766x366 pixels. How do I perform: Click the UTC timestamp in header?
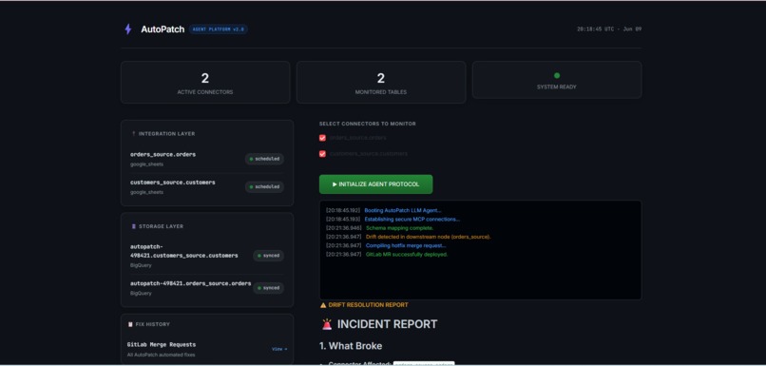pyautogui.click(x=609, y=29)
